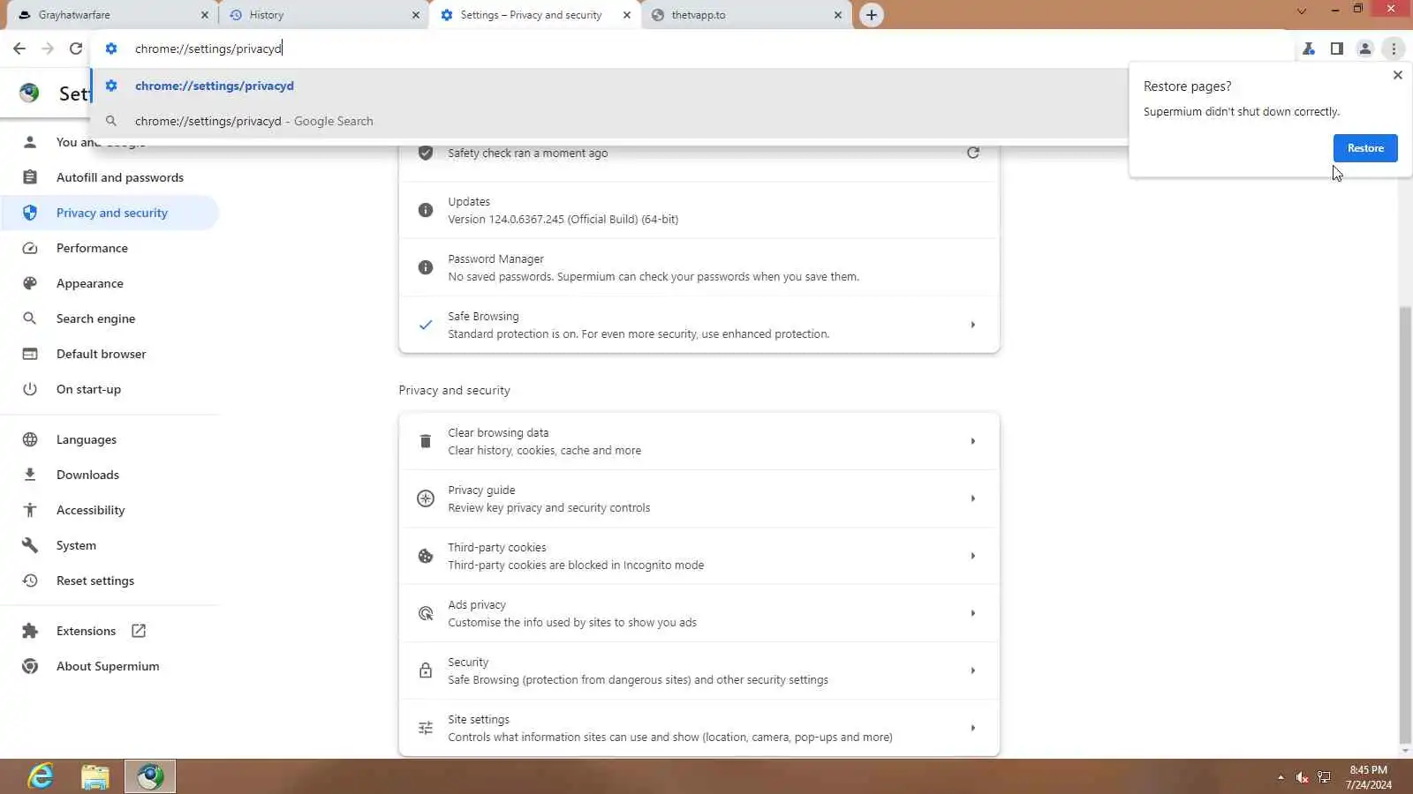Close the thetvapp.to tab
1413x794 pixels.
pyautogui.click(x=838, y=15)
